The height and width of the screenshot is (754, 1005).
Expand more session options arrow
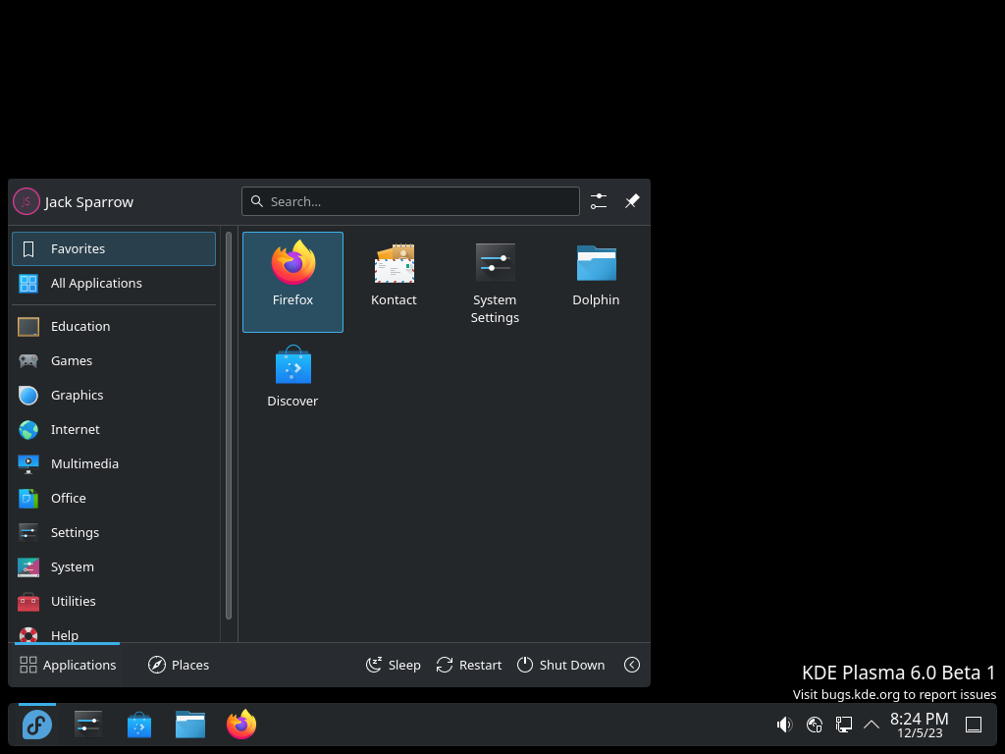pyautogui.click(x=632, y=665)
